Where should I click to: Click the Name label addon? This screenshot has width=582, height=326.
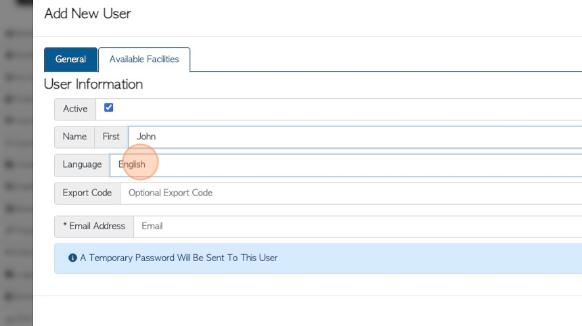(x=74, y=137)
